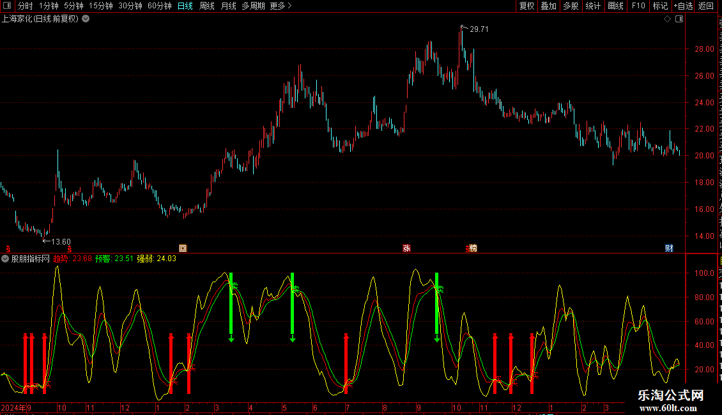The width and height of the screenshot is (722, 415).
Task: Open the F10 company info
Action: pos(638,6)
